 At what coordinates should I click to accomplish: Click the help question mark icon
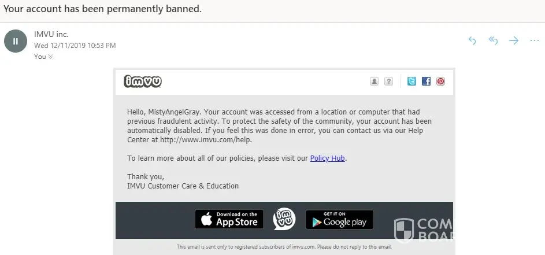tap(388, 82)
